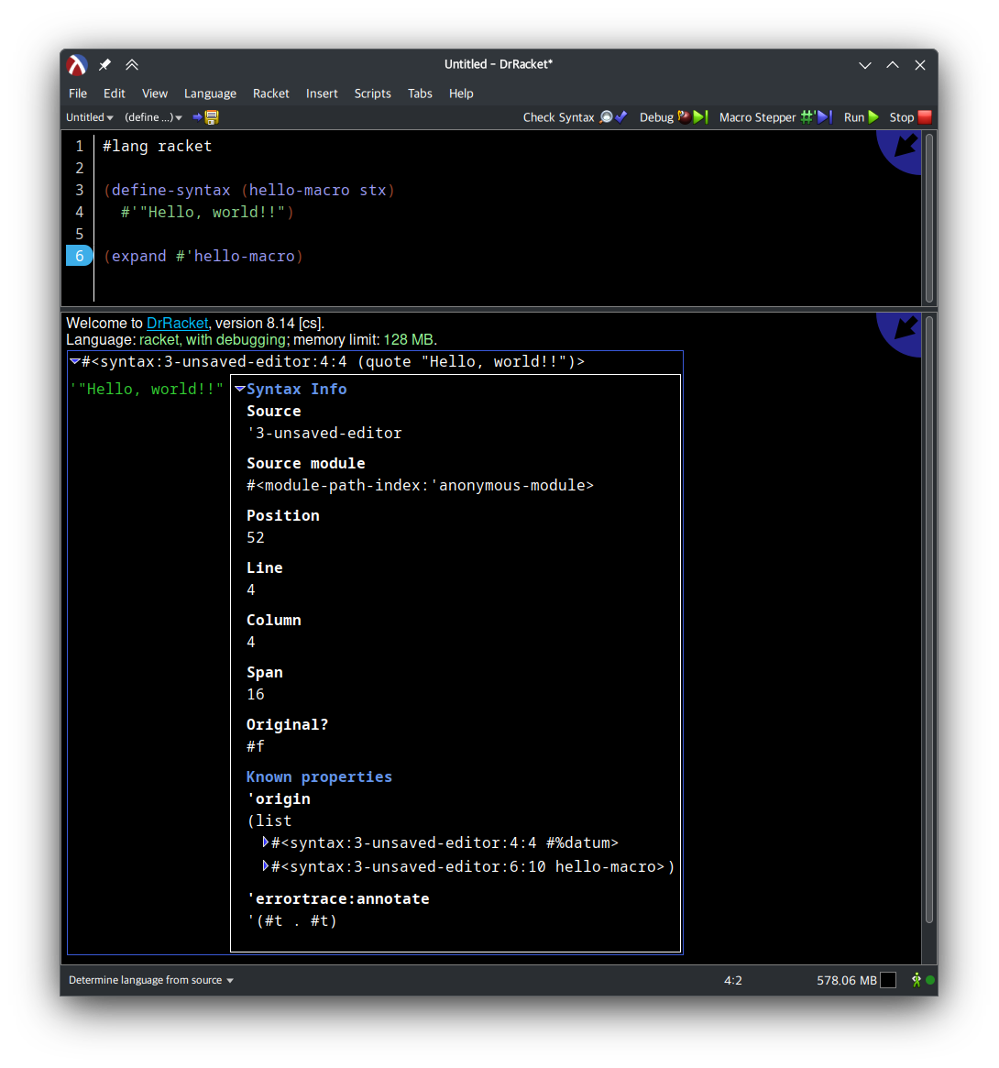This screenshot has width=999, height=1068.
Task: Click the Debug button label
Action: coord(656,117)
